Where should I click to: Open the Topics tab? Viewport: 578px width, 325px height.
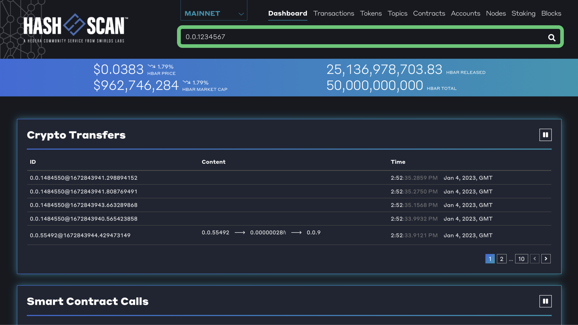[x=397, y=14]
